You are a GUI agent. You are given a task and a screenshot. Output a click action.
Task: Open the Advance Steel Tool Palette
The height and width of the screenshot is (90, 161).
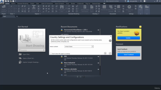pos(85,9)
